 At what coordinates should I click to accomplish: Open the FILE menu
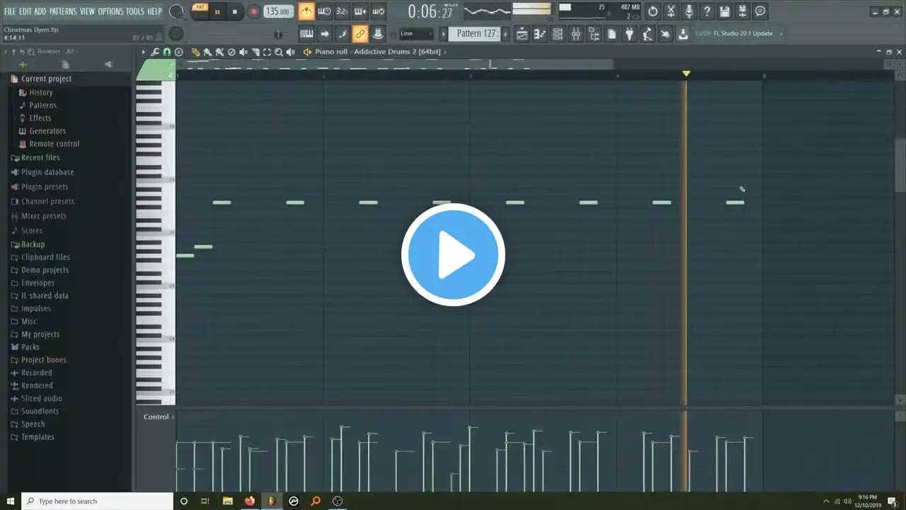[x=10, y=11]
